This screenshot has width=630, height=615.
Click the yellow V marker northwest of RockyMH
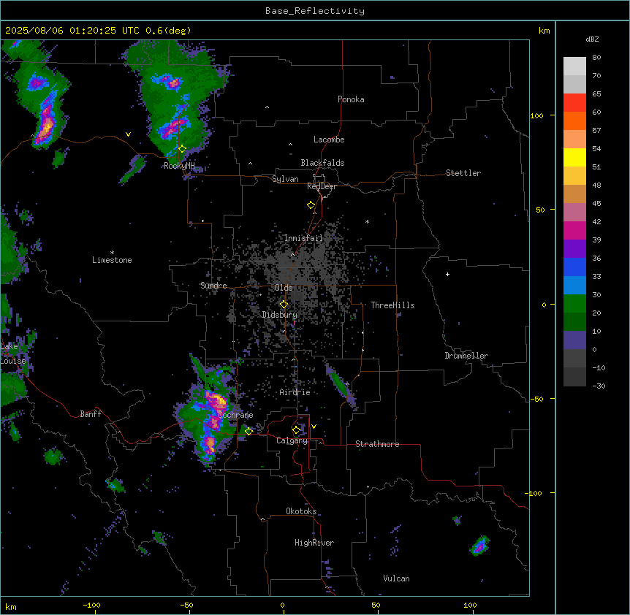point(128,134)
